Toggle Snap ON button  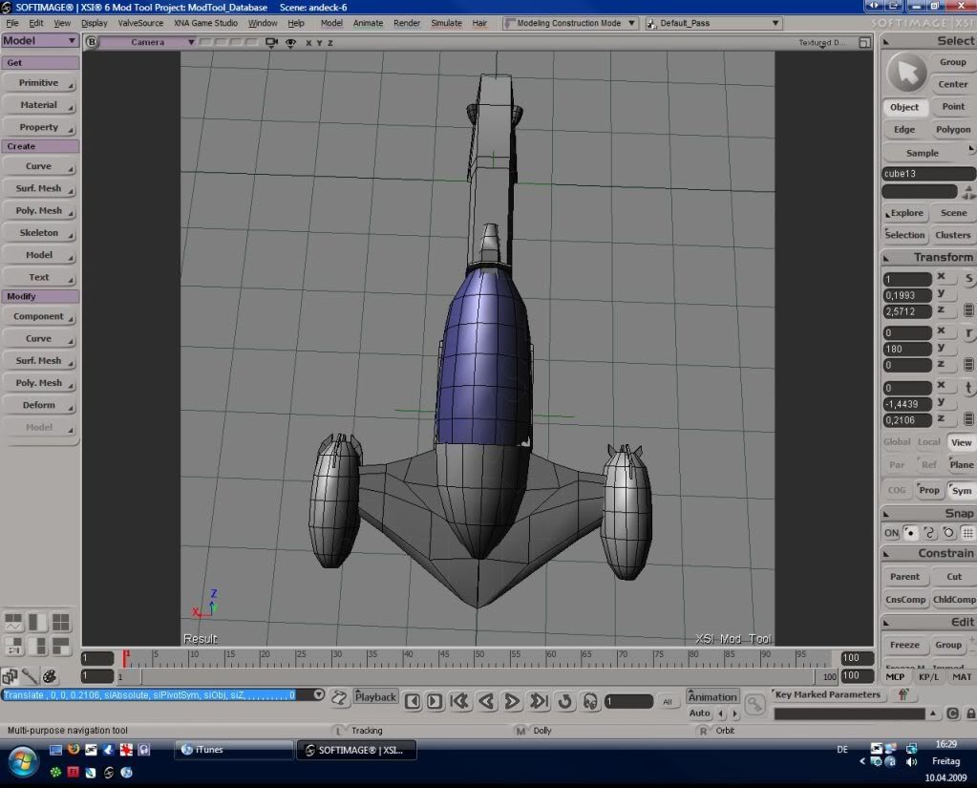pyautogui.click(x=892, y=533)
